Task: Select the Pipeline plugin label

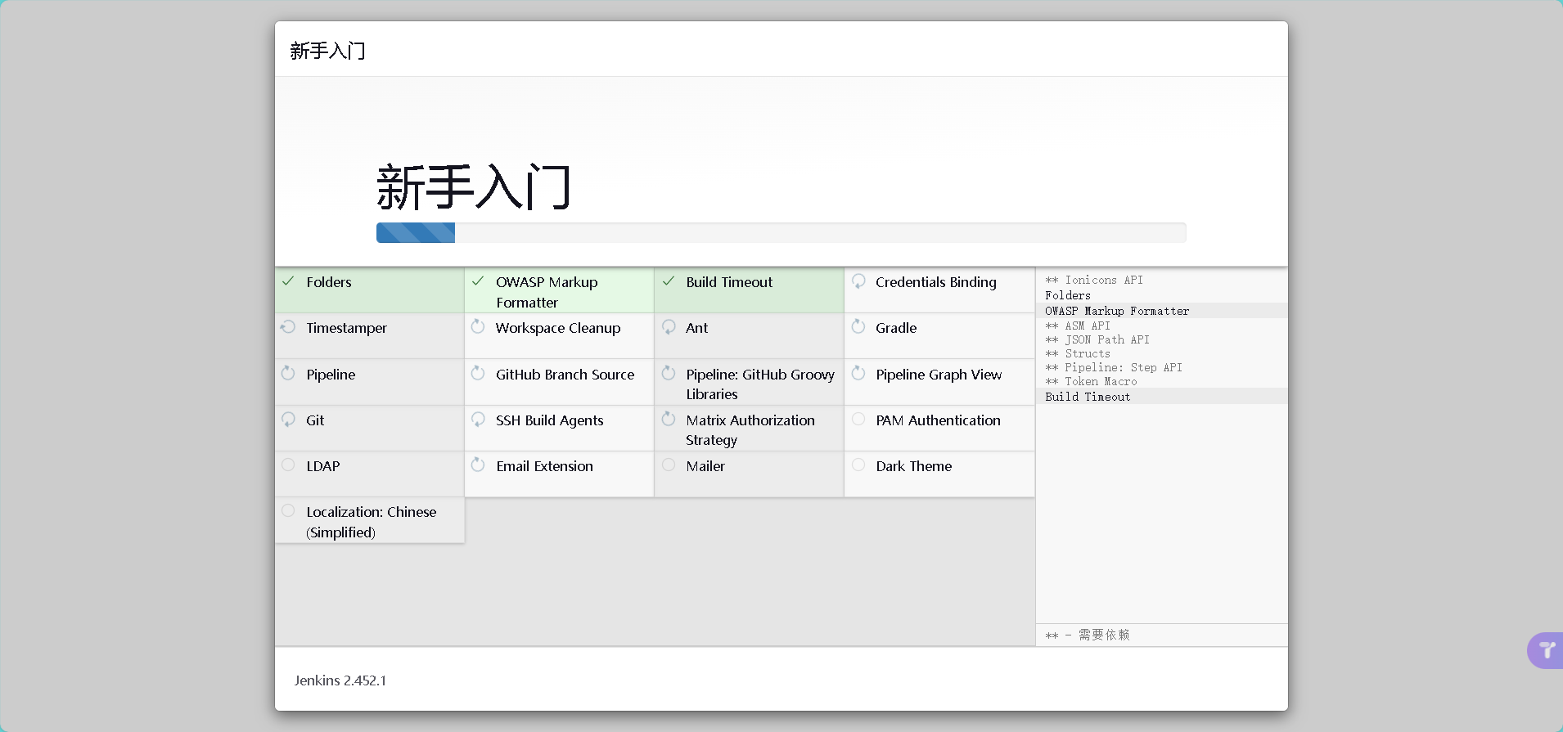Action: [x=331, y=375]
